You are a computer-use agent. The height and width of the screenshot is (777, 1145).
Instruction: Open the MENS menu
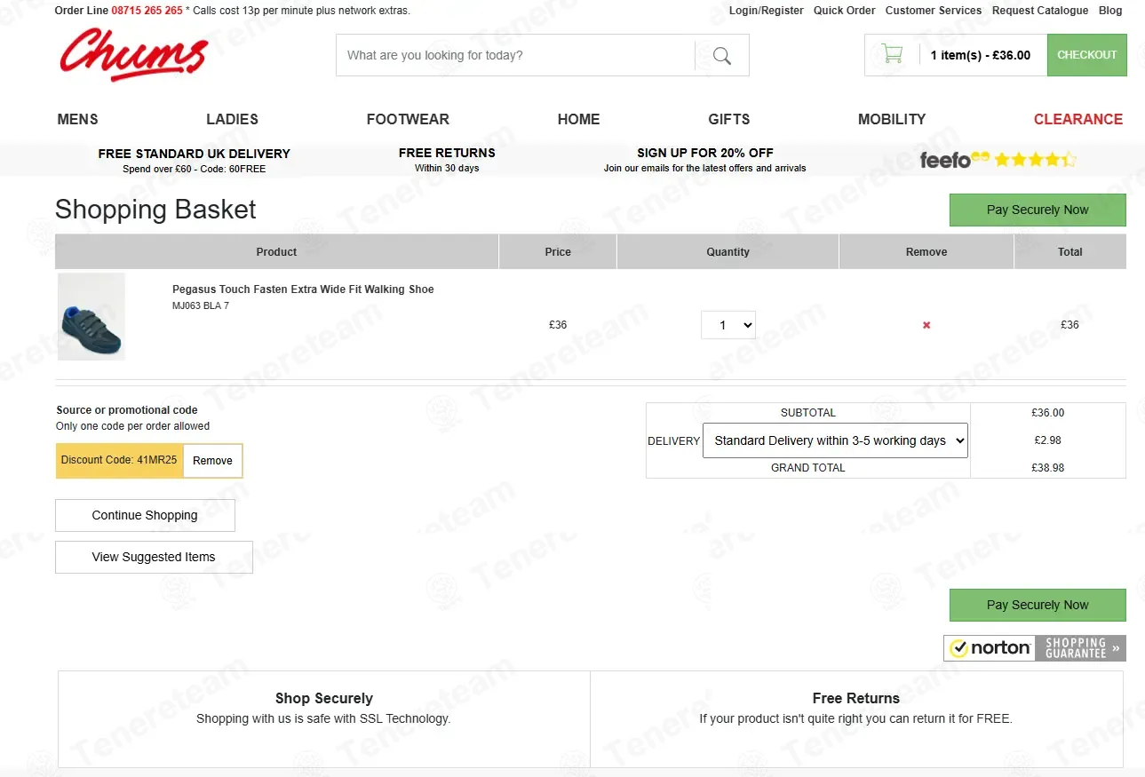(x=78, y=119)
